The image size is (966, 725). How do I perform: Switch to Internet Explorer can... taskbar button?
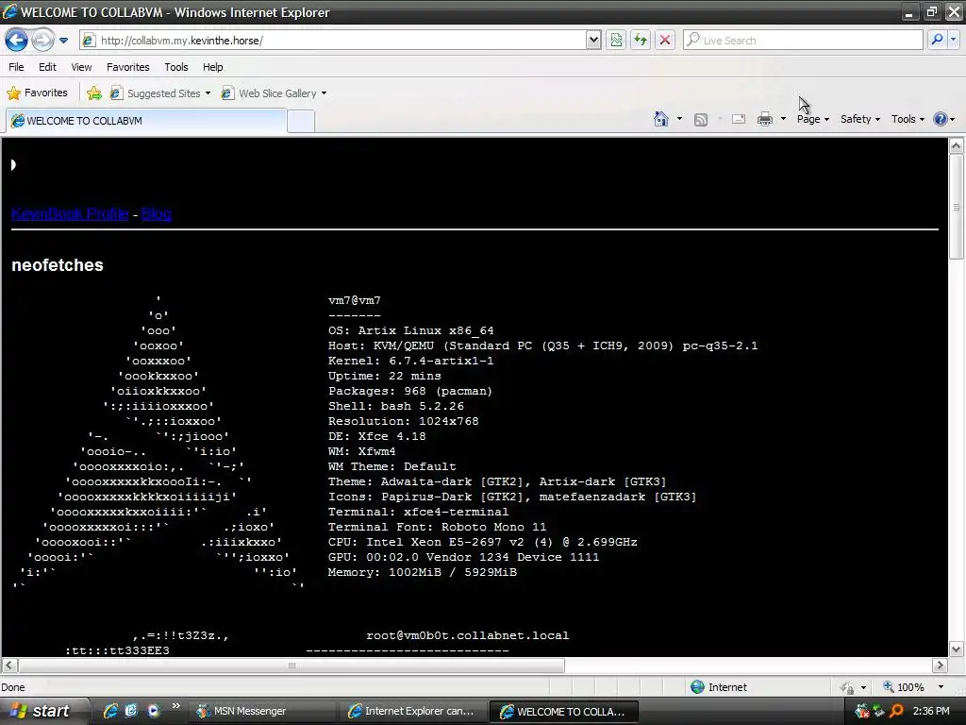coord(412,712)
